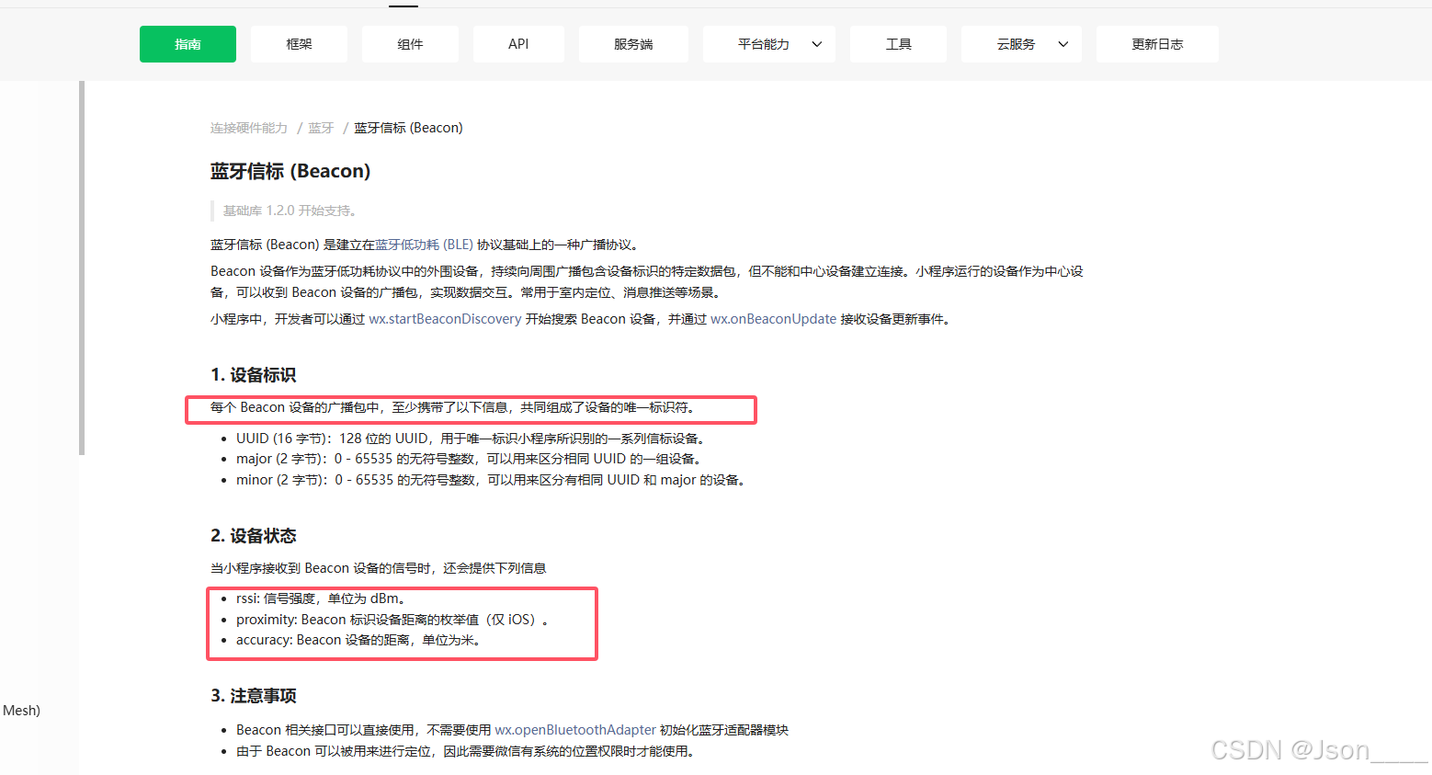
Task: Click the sidebar vertical scrollbar
Action: [82, 268]
